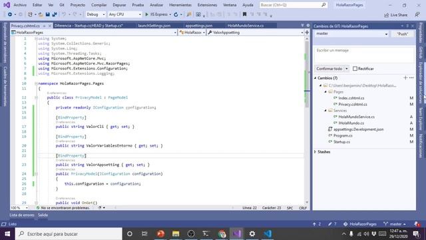Click unpushed commits arrow indicator in the status bar
Viewport: 426px width, 240px height.
click(x=317, y=224)
